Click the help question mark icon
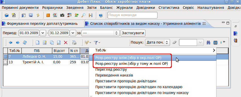241x97 pixels. (101, 15)
